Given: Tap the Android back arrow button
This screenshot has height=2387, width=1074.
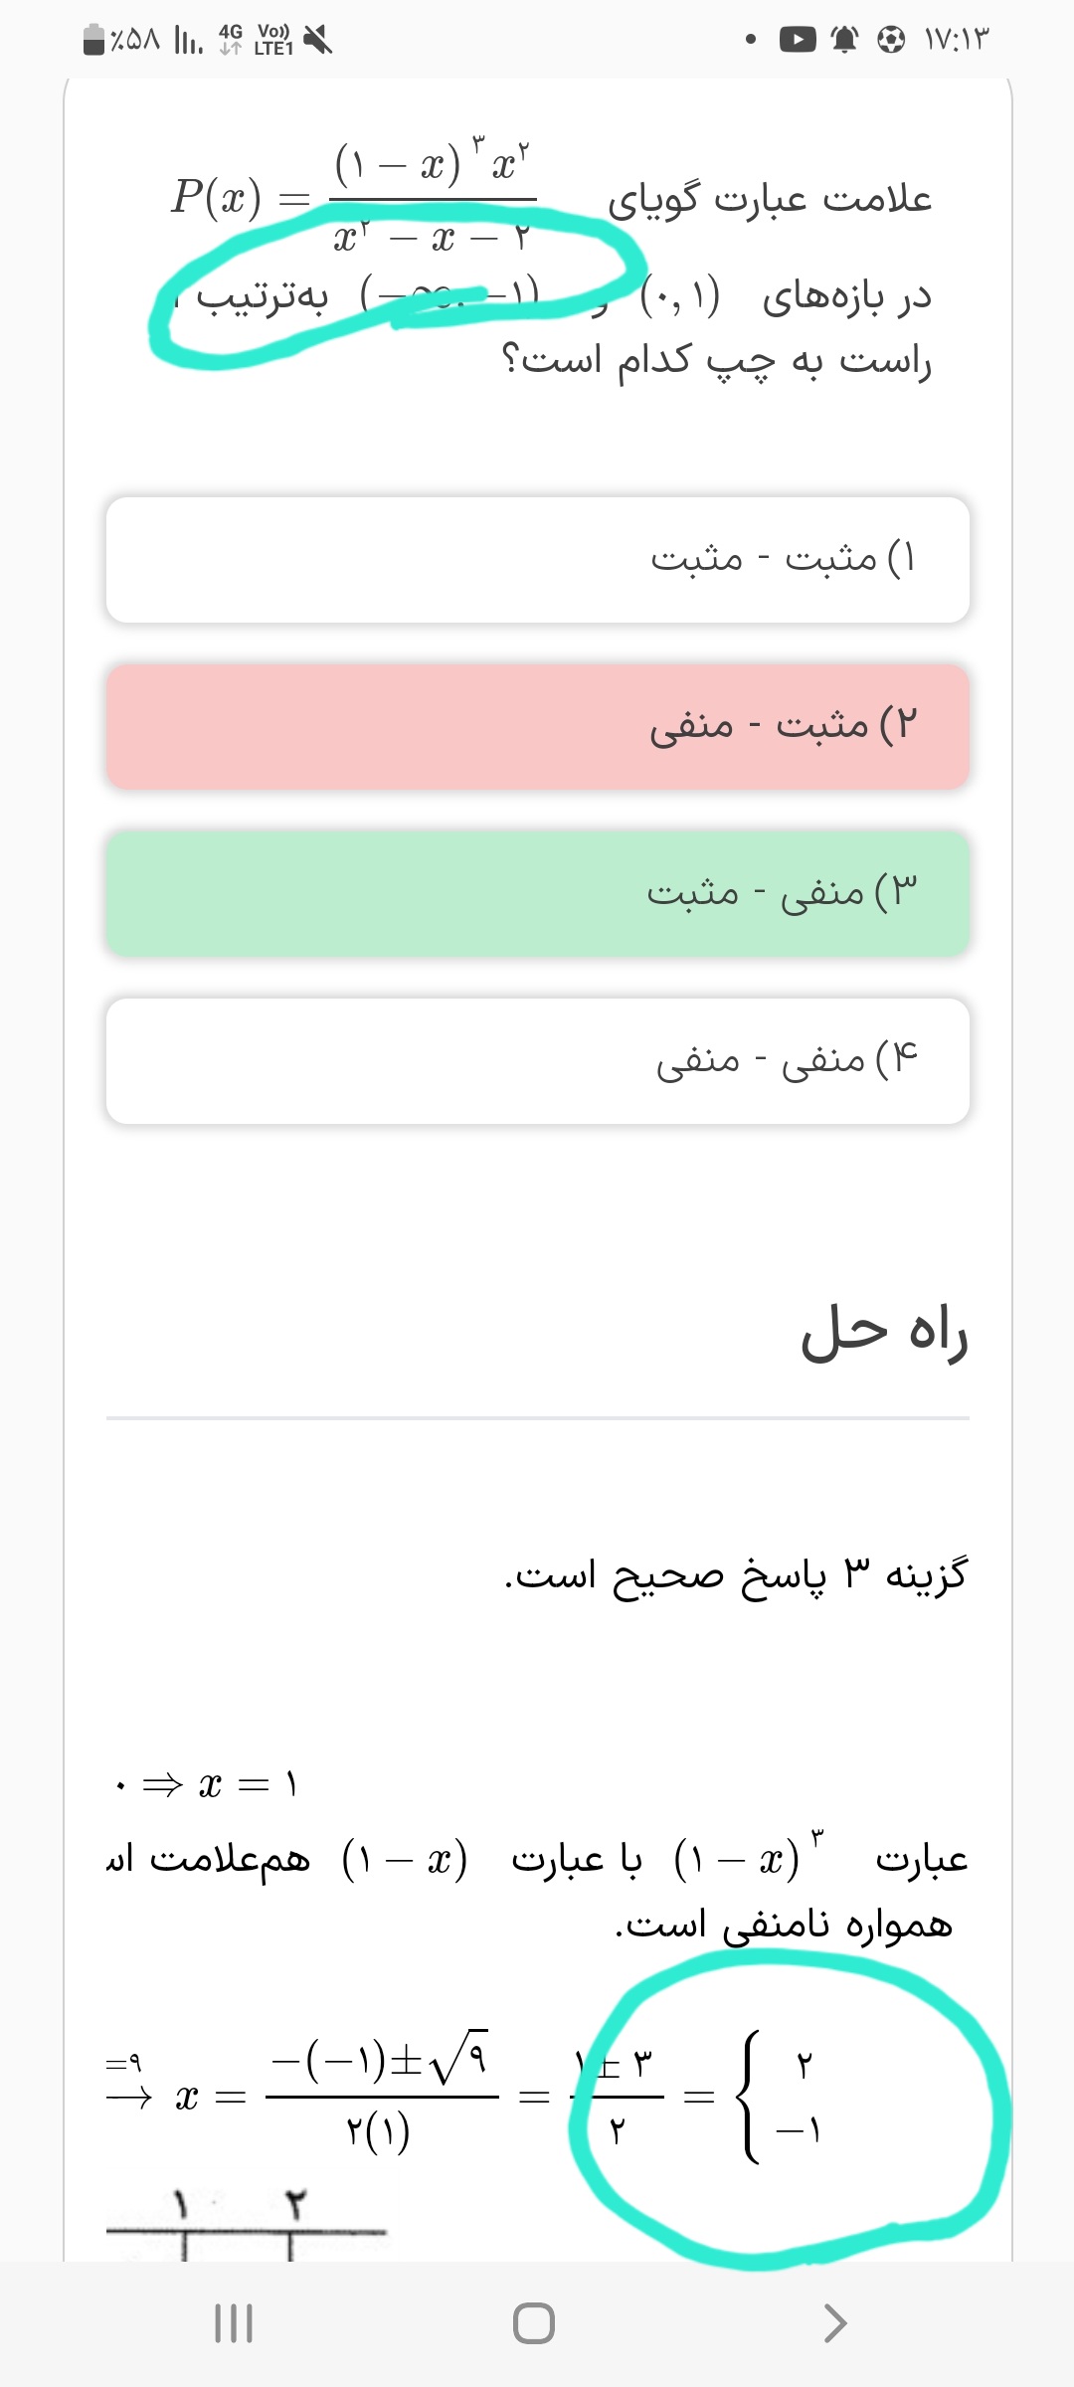Looking at the screenshot, I should (835, 2323).
